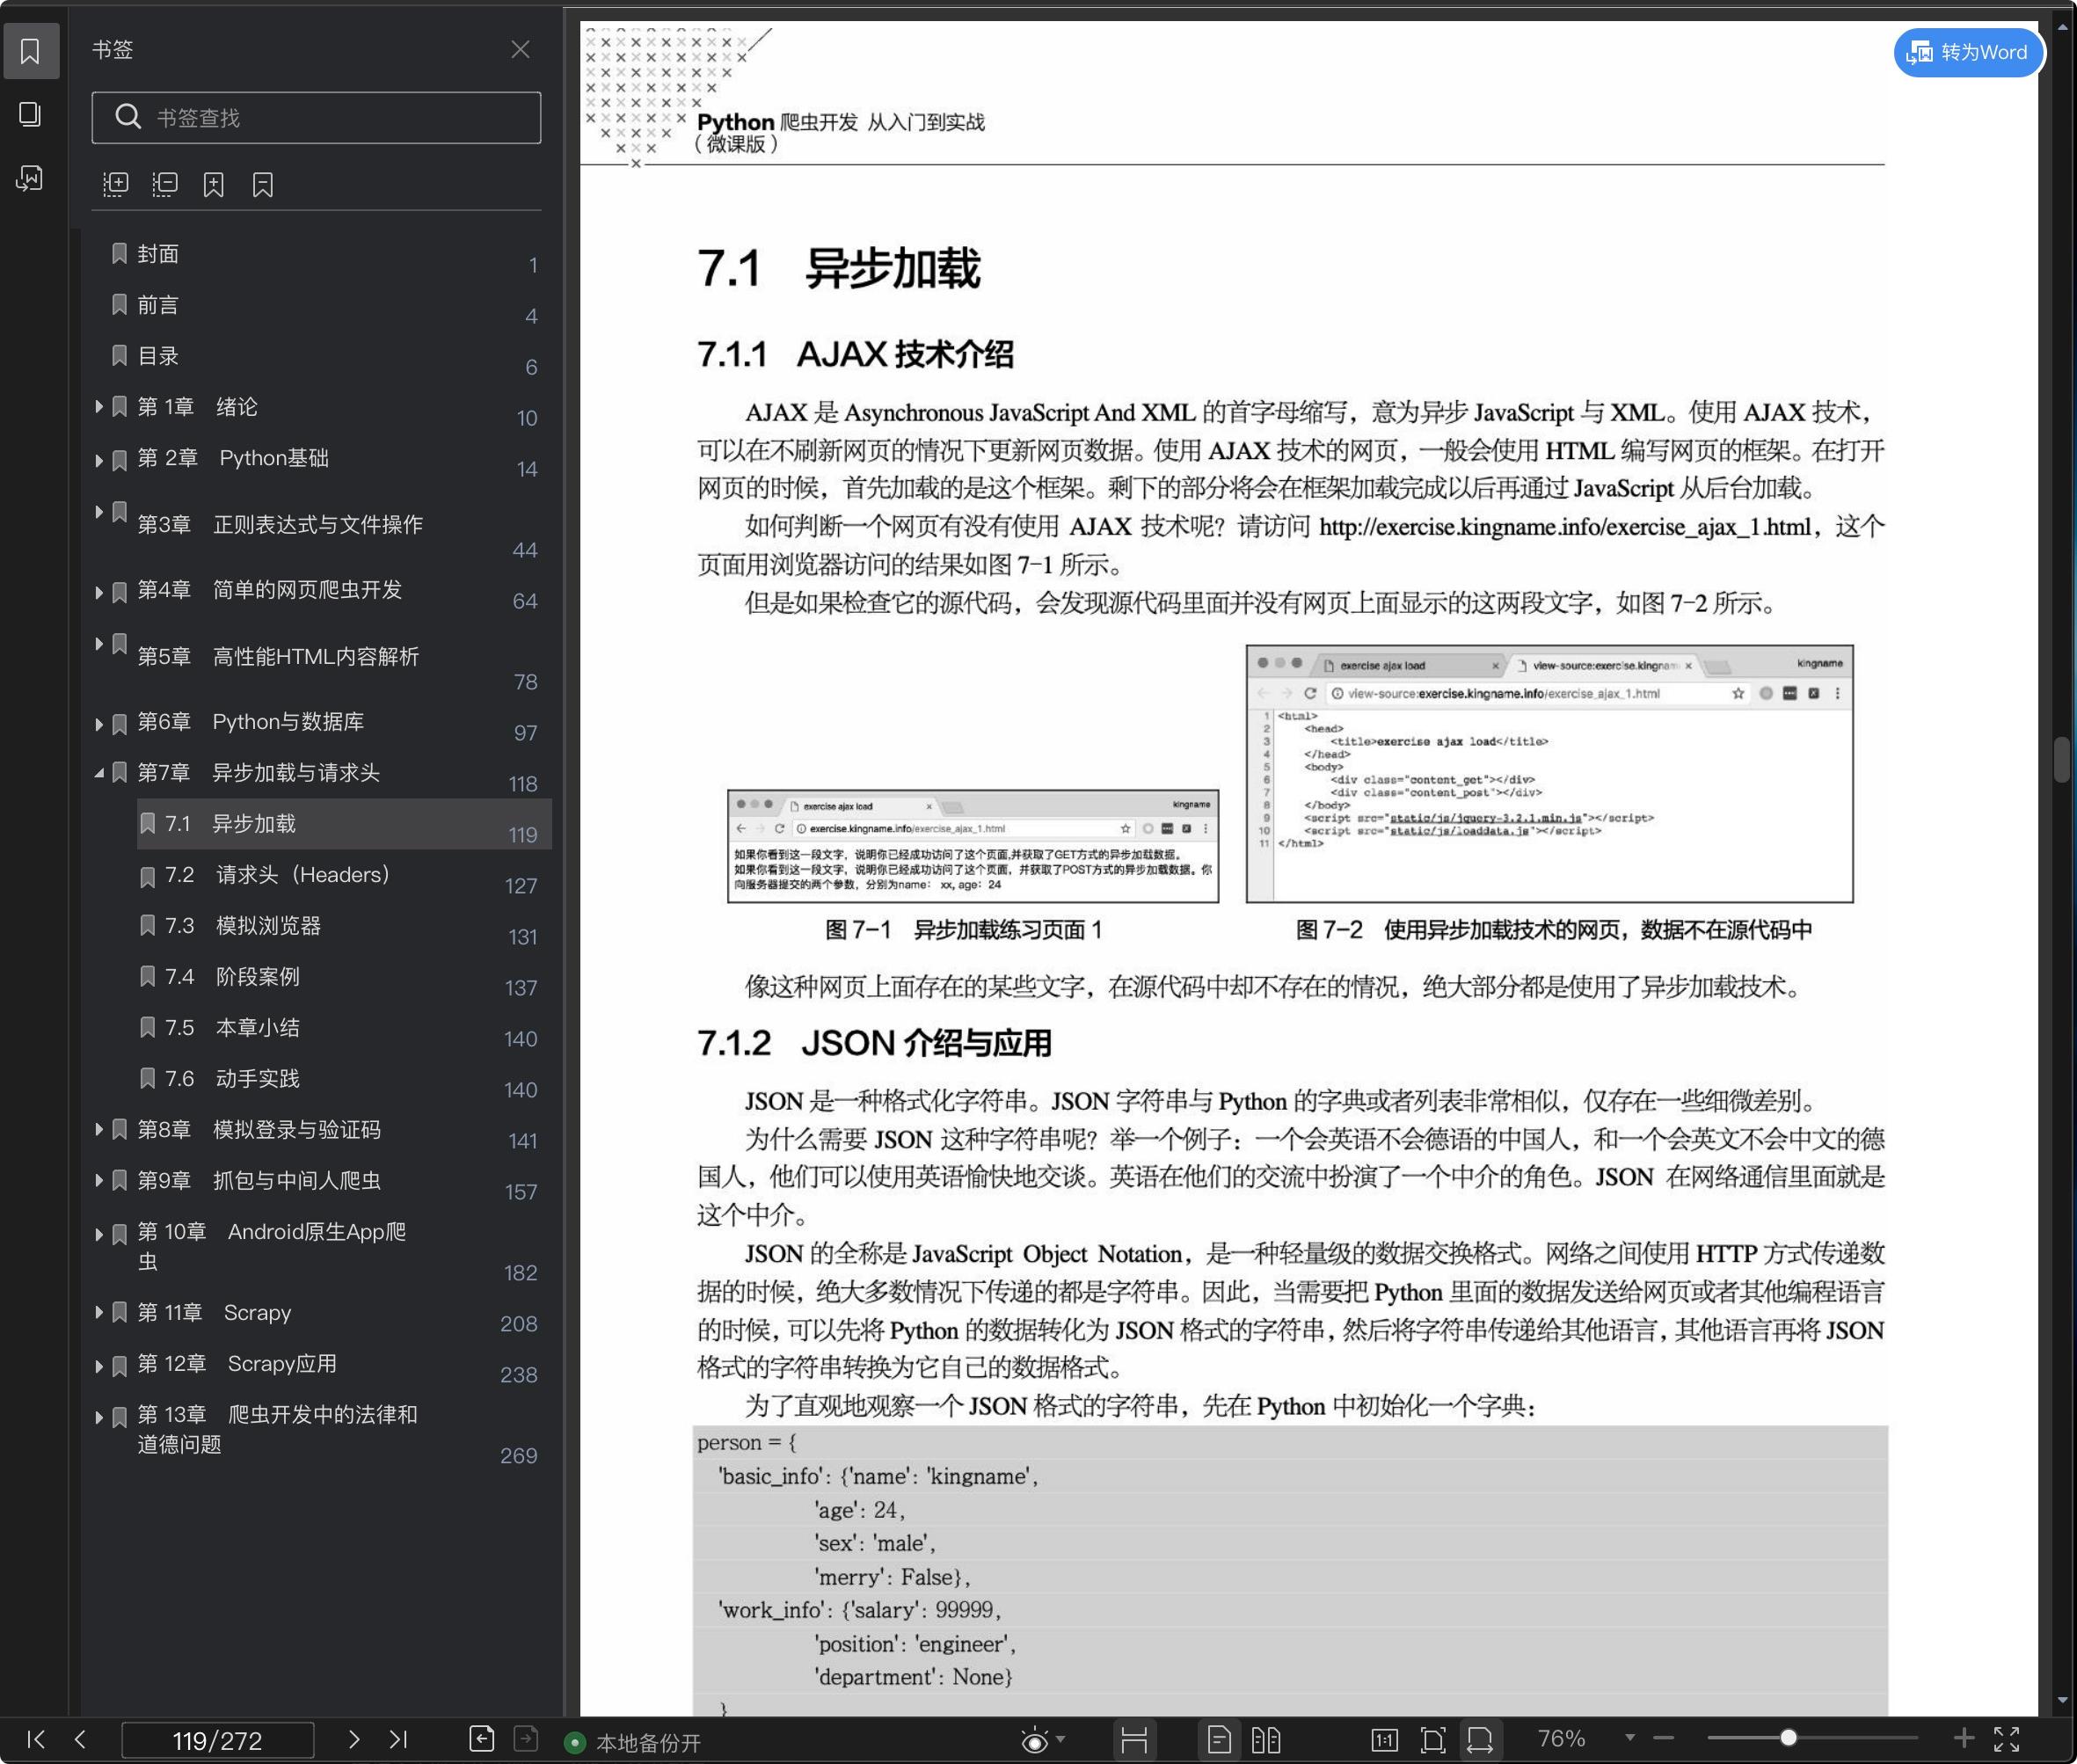Focus the bookmark search field
2077x1764 pixels.
click(x=316, y=118)
